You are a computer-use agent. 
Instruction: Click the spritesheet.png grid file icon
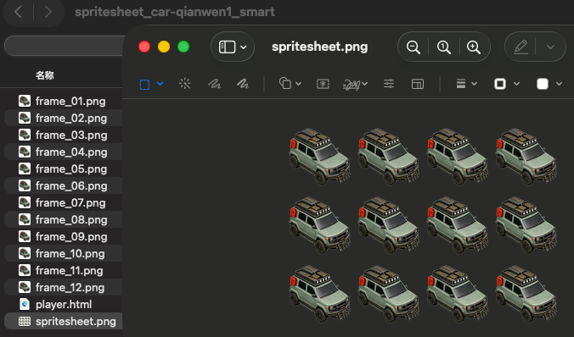(25, 321)
